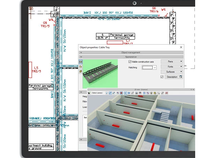Image resolution: width=211 pixels, height=158 pixels.
Task: Click the camera icon beside Select camera
Action: coord(89,93)
